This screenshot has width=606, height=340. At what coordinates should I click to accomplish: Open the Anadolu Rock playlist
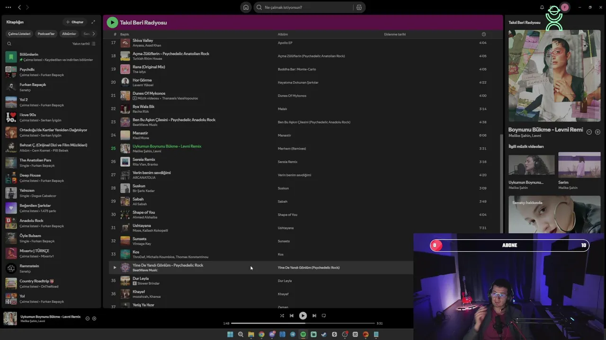point(51,223)
